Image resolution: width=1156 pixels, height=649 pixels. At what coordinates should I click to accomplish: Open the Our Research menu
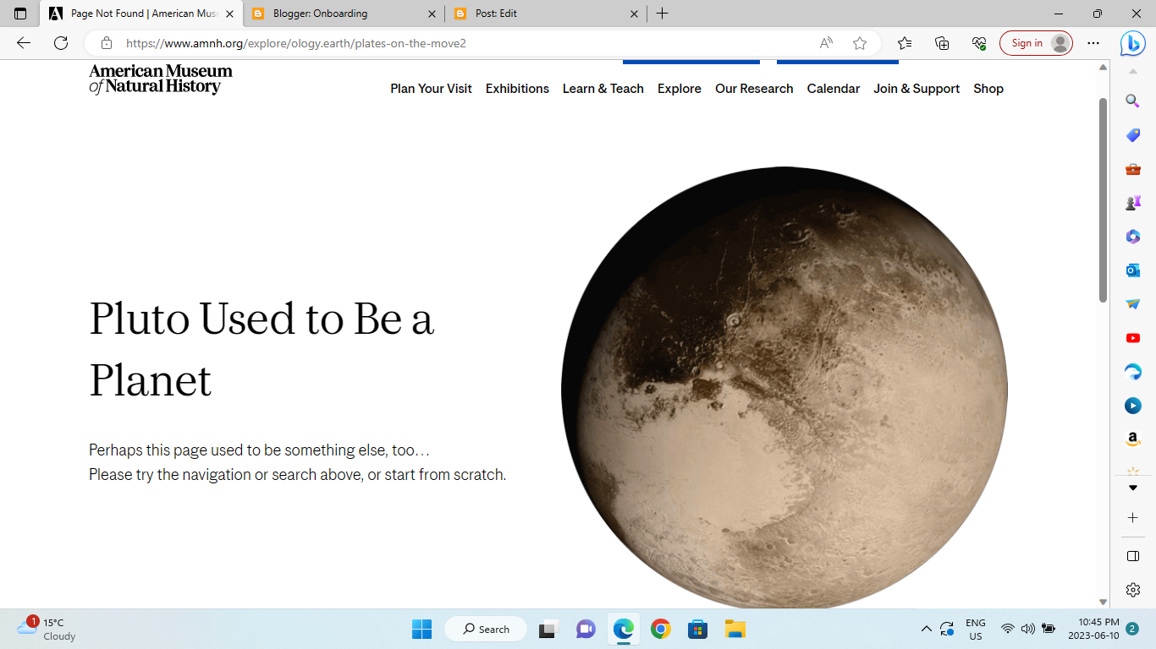754,89
